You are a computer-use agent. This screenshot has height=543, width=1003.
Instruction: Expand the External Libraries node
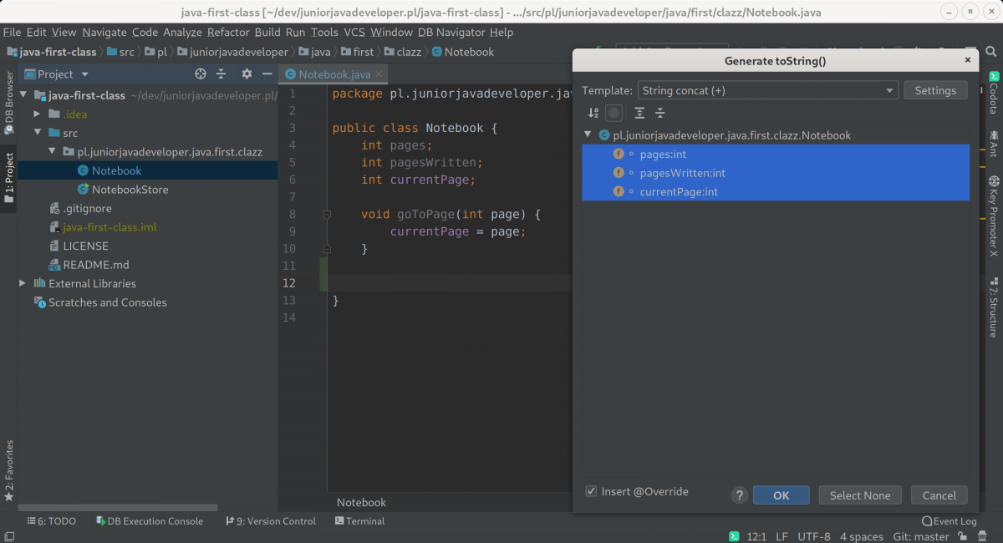coord(23,283)
